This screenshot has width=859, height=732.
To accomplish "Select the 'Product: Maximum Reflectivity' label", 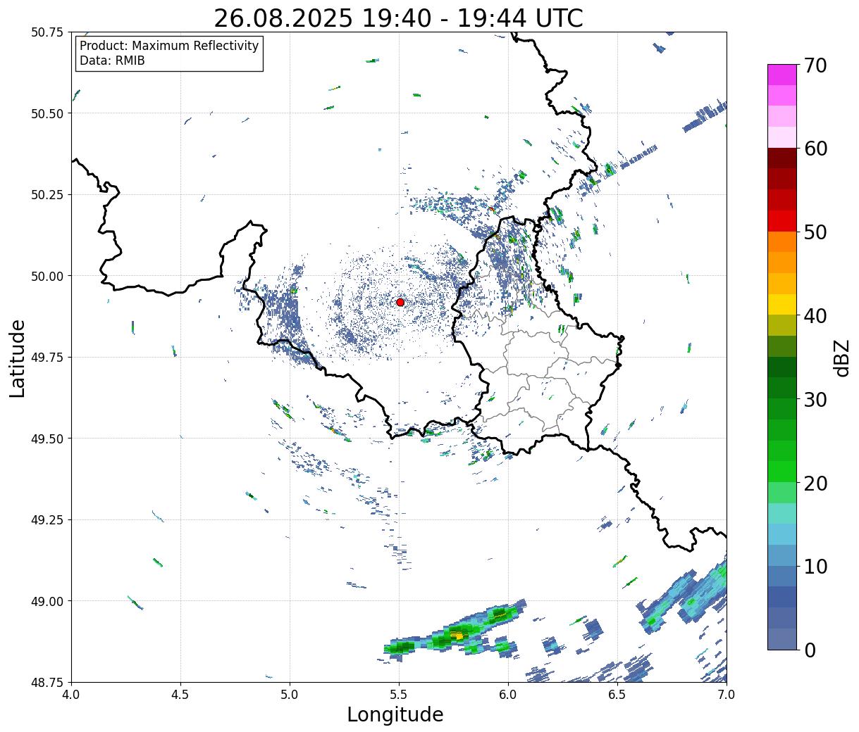I will [169, 46].
